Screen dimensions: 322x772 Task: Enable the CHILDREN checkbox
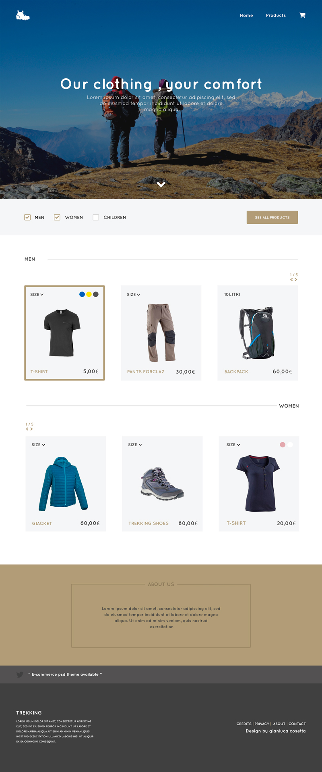[96, 217]
